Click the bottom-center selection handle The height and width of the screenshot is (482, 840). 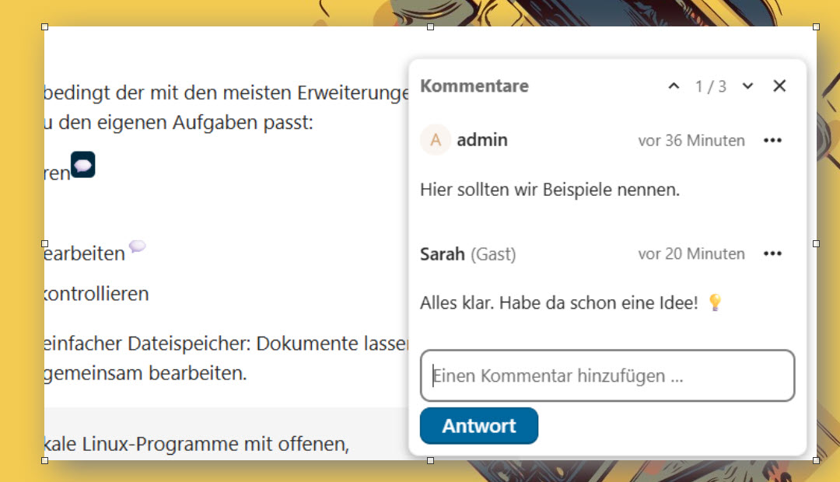click(430, 460)
